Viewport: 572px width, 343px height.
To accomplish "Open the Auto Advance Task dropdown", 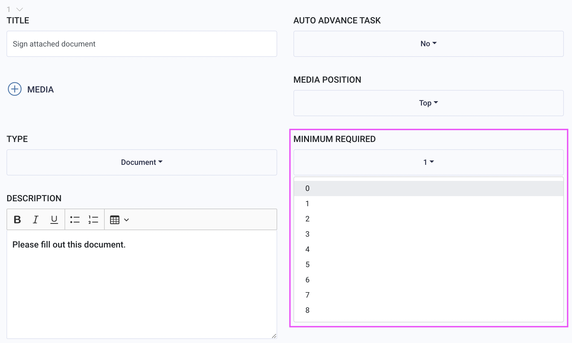I will click(428, 44).
